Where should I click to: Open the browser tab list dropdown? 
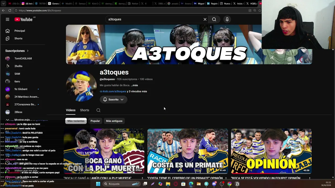[x=3, y=4]
